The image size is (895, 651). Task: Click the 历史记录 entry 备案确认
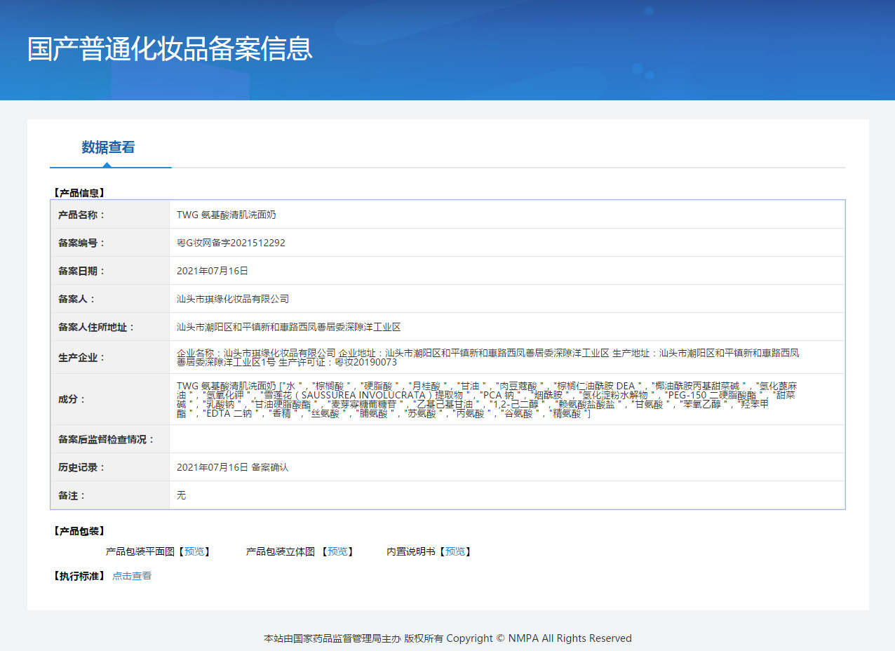270,467
